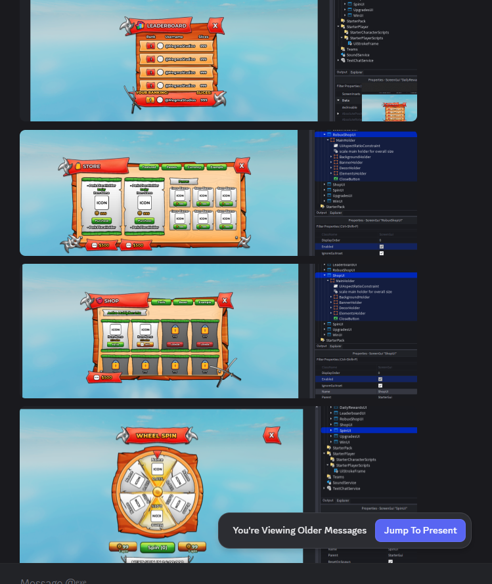Click the Jump To Present button
This screenshot has height=584, width=492.
pos(420,530)
